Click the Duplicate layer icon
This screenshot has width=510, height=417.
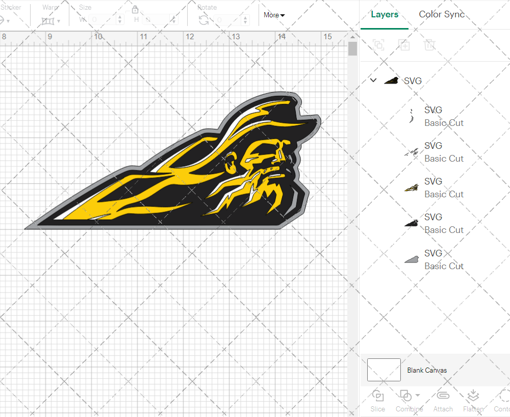pos(404,45)
